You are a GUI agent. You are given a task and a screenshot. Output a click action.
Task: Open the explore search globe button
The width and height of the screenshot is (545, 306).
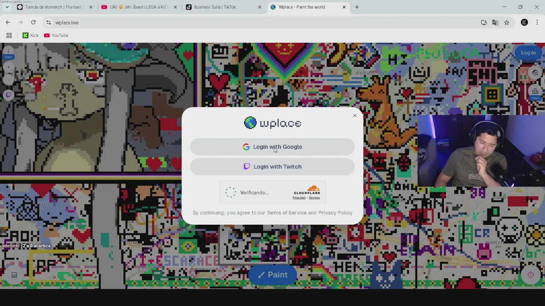(x=535, y=73)
